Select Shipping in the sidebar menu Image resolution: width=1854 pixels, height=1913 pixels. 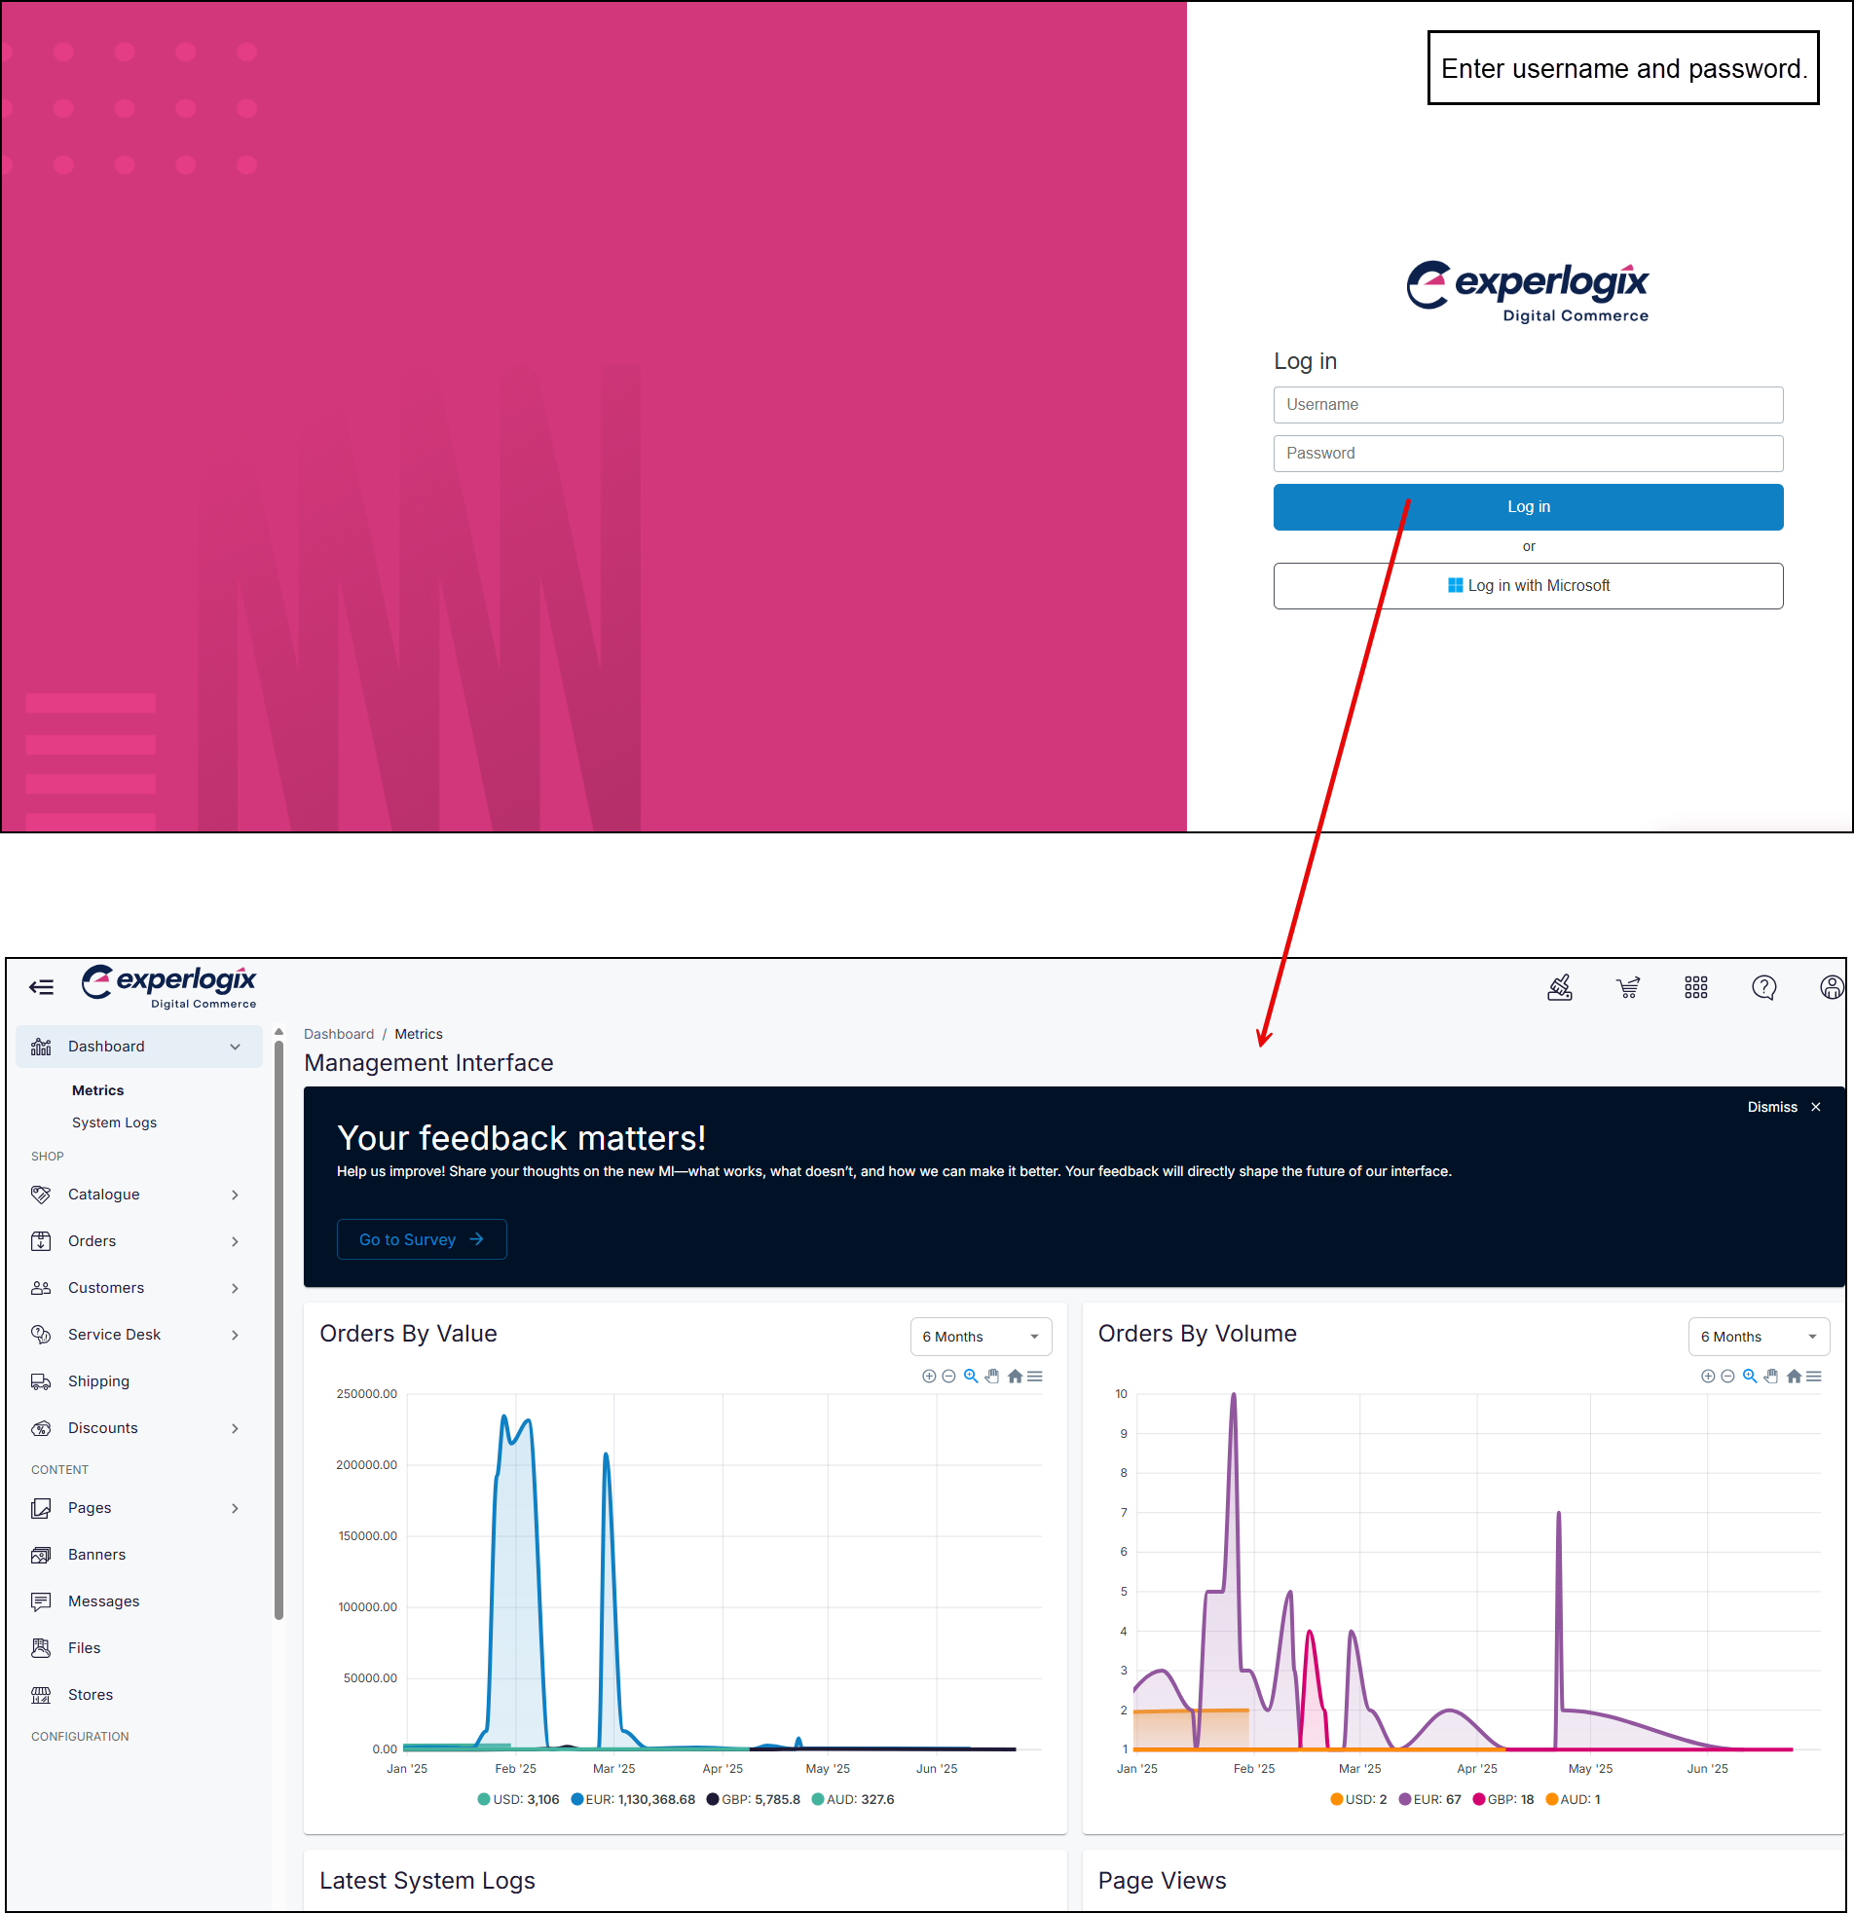pyautogui.click(x=98, y=1381)
